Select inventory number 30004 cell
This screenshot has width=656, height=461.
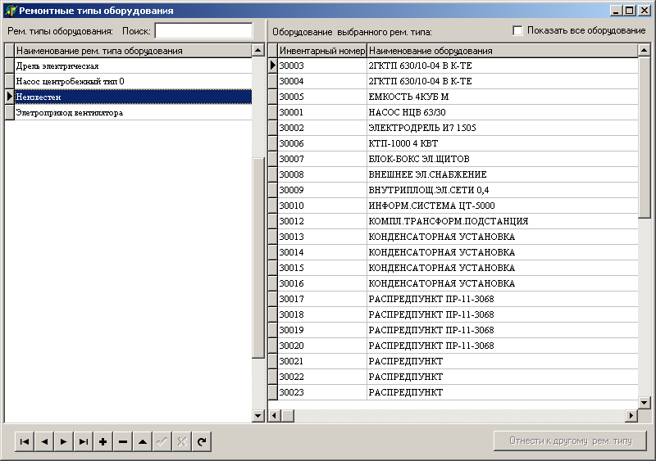322,81
